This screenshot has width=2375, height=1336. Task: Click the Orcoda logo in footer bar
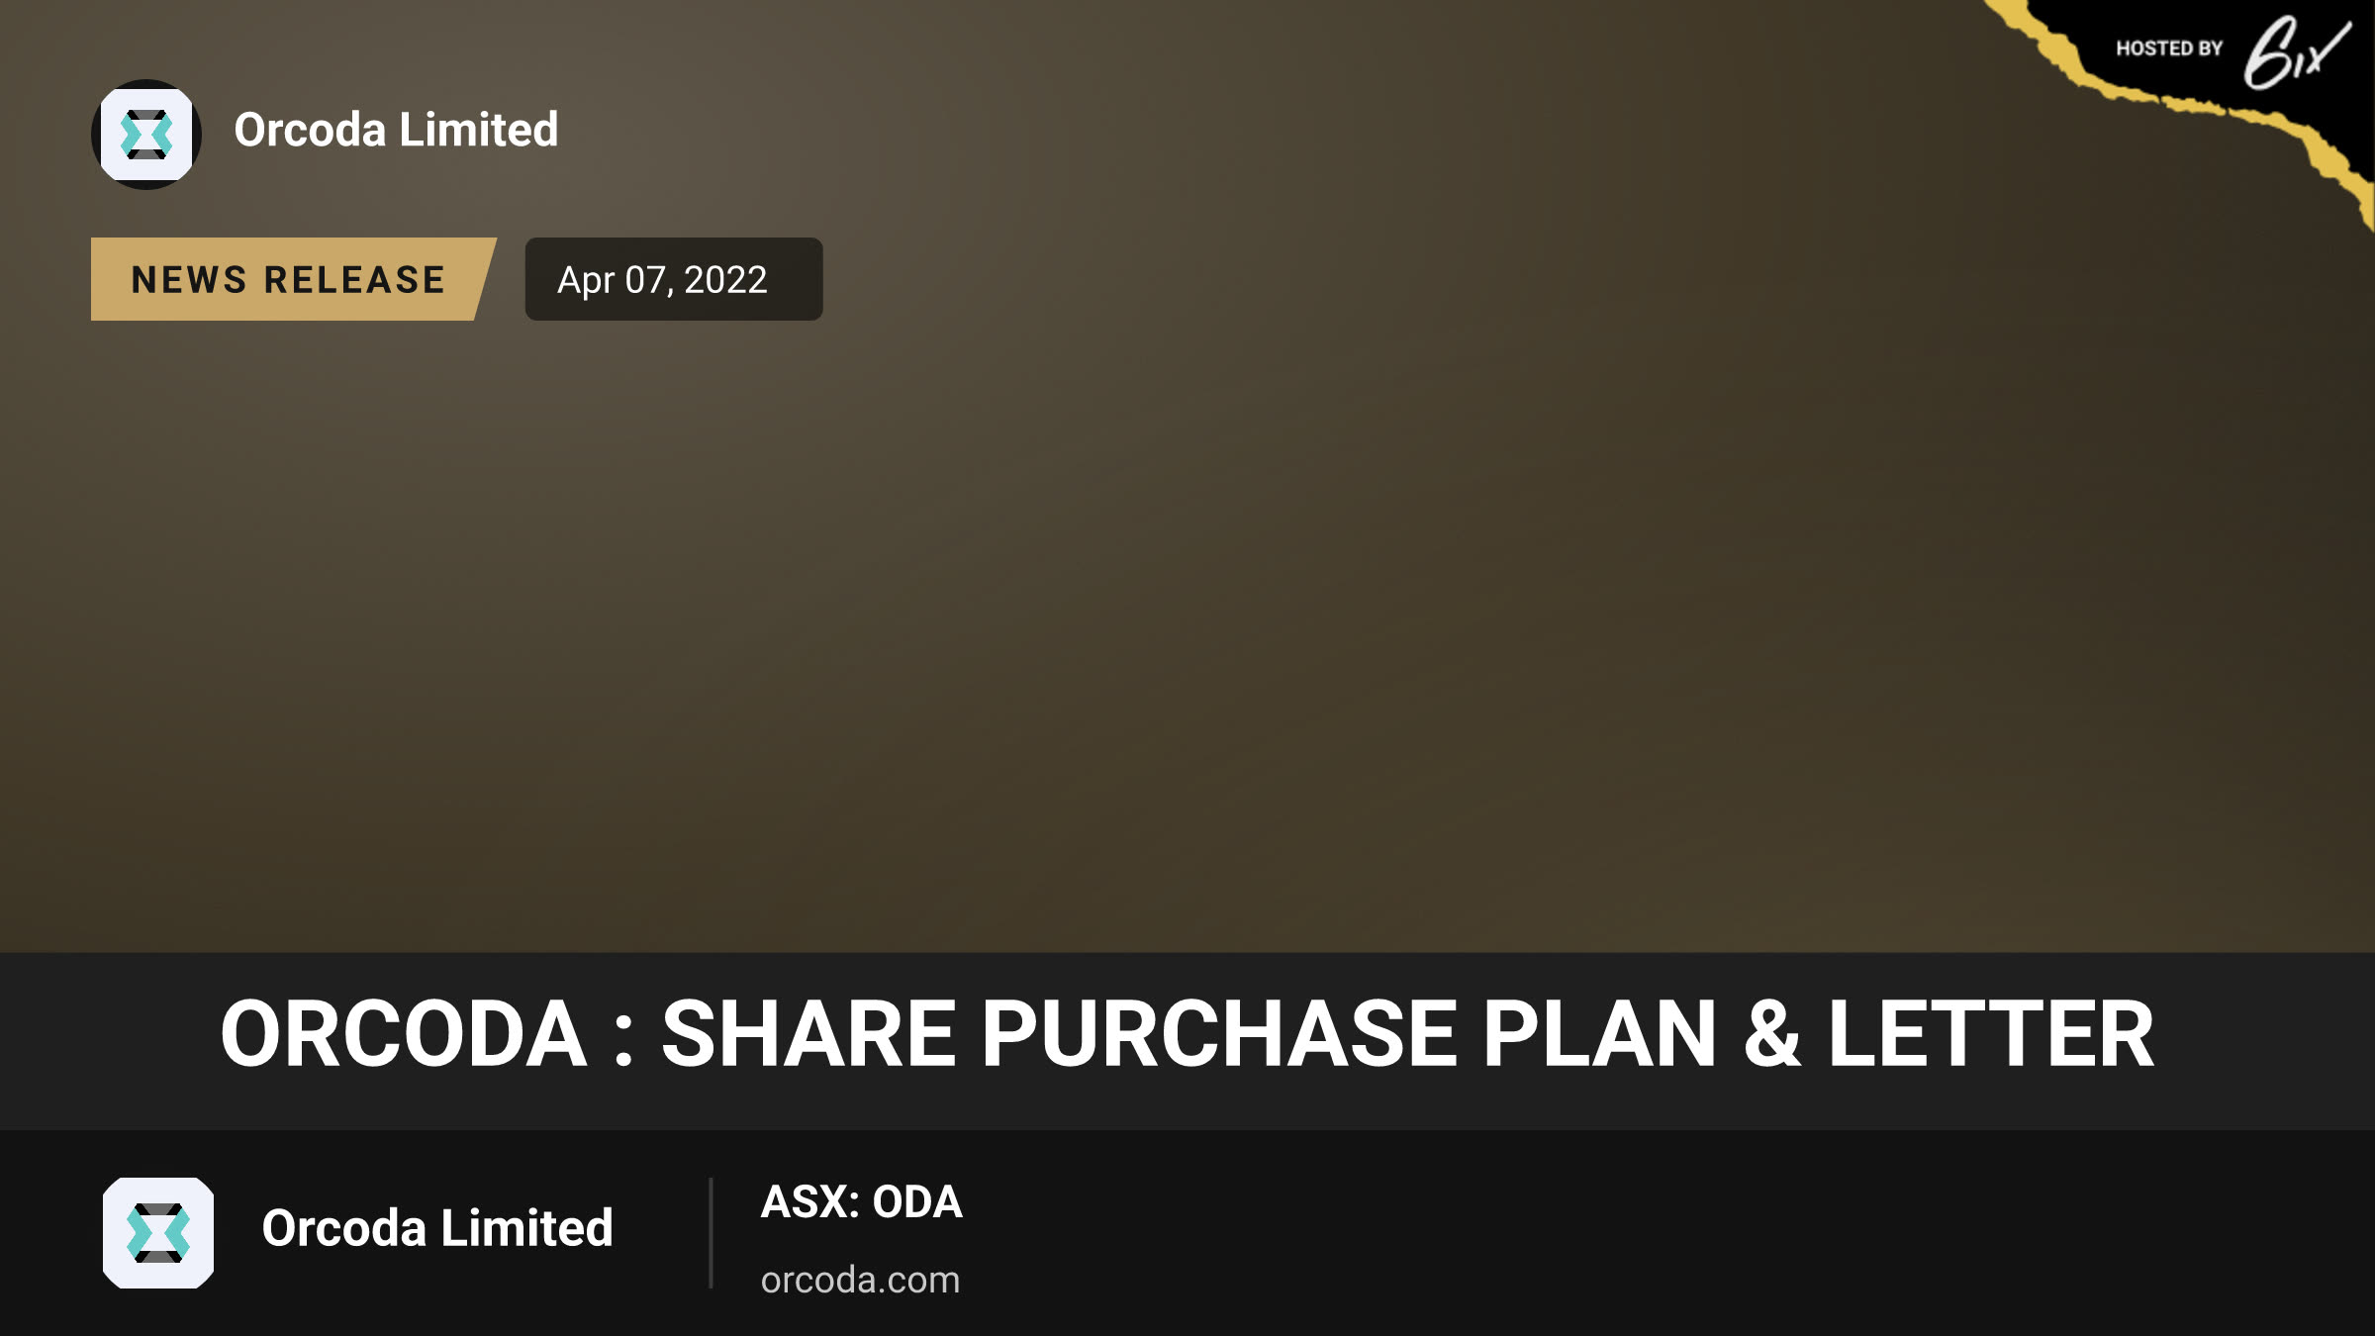point(158,1232)
